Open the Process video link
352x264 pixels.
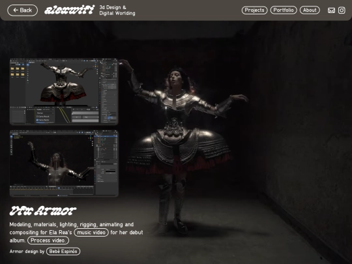48,241
